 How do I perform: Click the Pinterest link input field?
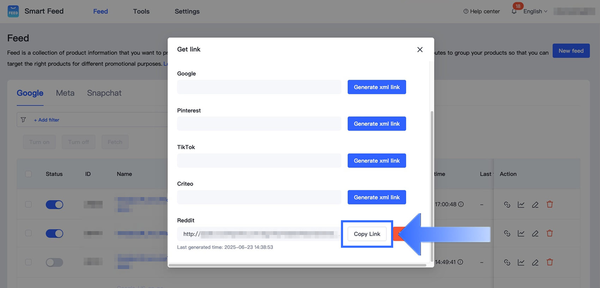click(259, 124)
